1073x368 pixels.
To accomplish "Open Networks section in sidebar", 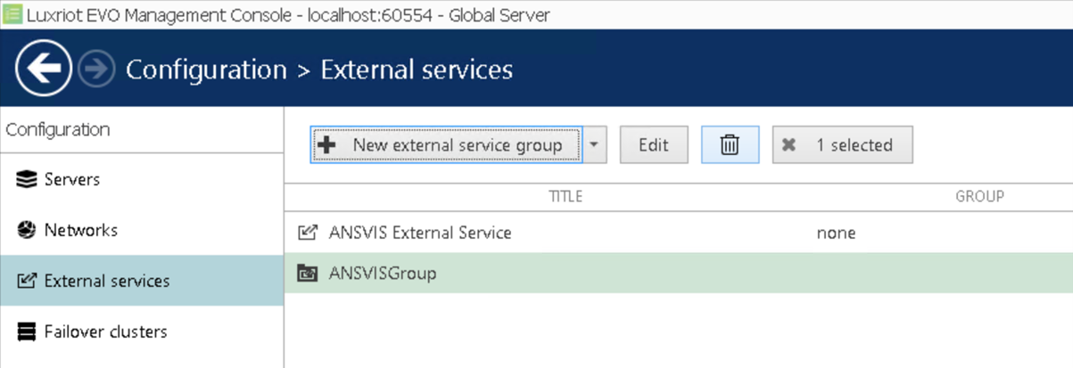I will click(x=80, y=231).
